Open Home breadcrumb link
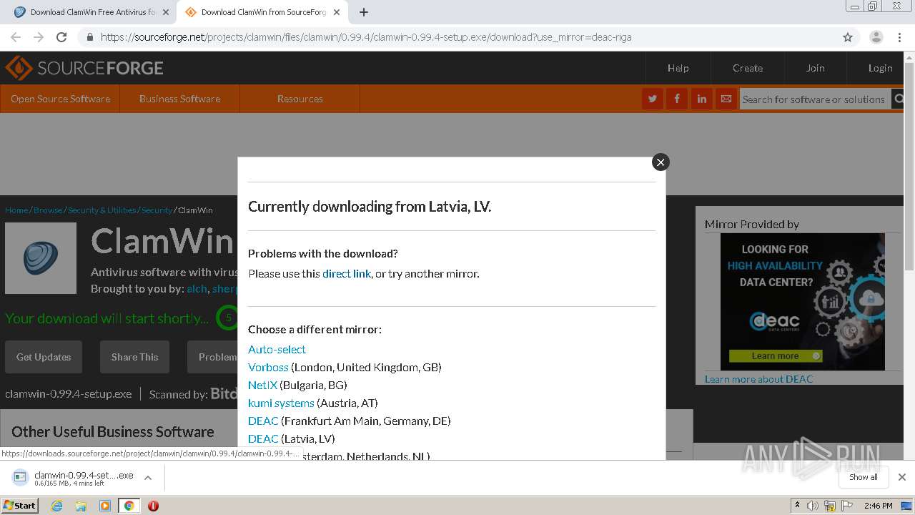The height and width of the screenshot is (515, 915). click(16, 210)
